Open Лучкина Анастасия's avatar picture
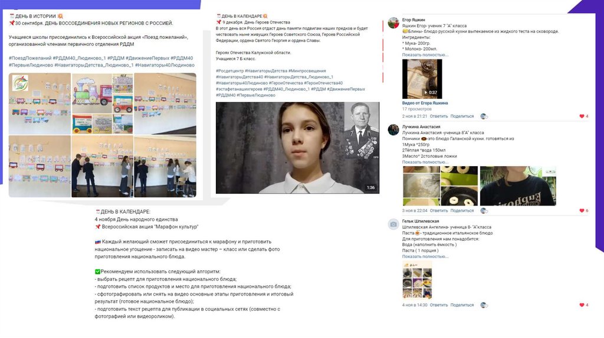The height and width of the screenshot is (338, 604). coord(393,130)
